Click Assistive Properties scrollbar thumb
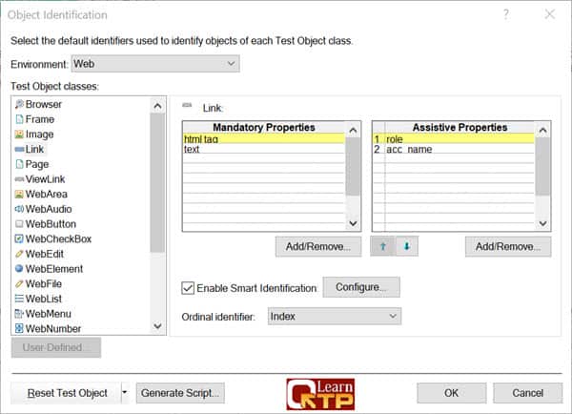572x414 pixels. click(542, 167)
